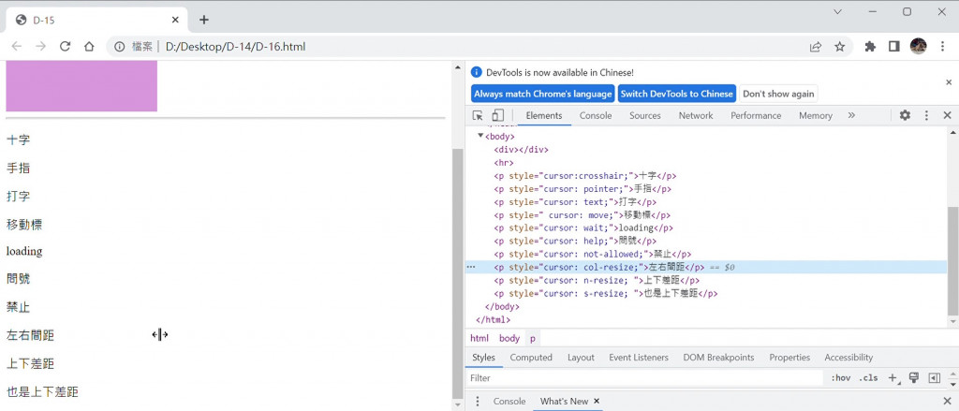The height and width of the screenshot is (411, 959).
Task: Switch to the Console panel tab
Action: (x=596, y=115)
